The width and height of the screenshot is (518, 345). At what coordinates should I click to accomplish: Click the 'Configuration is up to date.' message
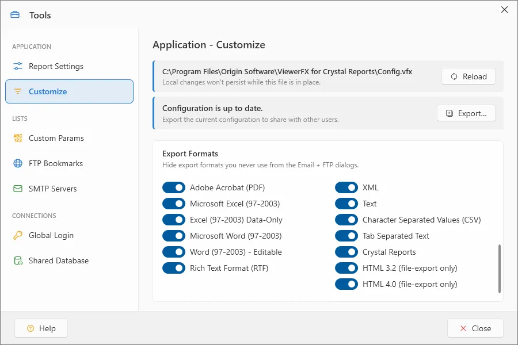(212, 108)
